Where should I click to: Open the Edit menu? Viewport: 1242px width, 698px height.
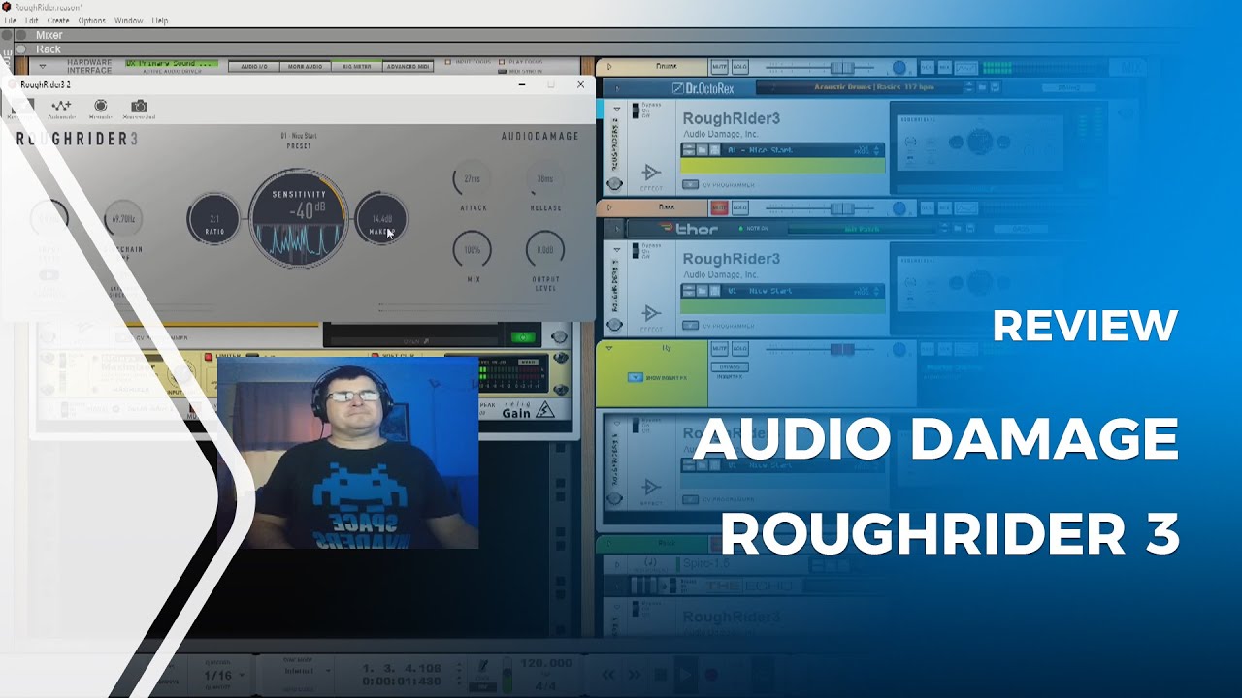32,20
